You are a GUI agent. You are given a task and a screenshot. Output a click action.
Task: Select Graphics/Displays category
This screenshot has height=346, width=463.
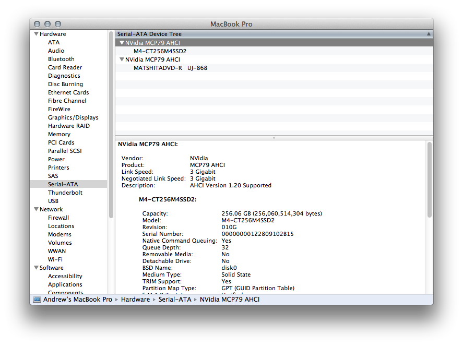point(73,117)
